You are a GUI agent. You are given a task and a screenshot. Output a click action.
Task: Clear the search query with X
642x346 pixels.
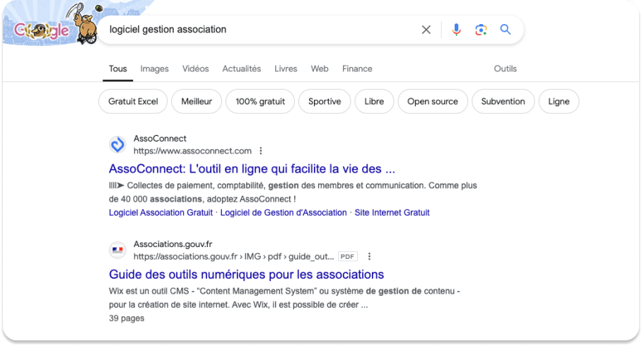(426, 30)
